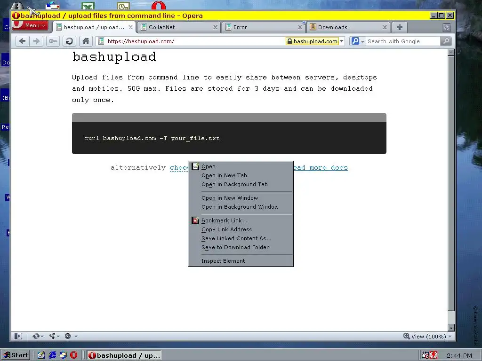The width and height of the screenshot is (482, 361).
Task: Launch Internet Explorer from quick launch
Action: (x=52, y=355)
